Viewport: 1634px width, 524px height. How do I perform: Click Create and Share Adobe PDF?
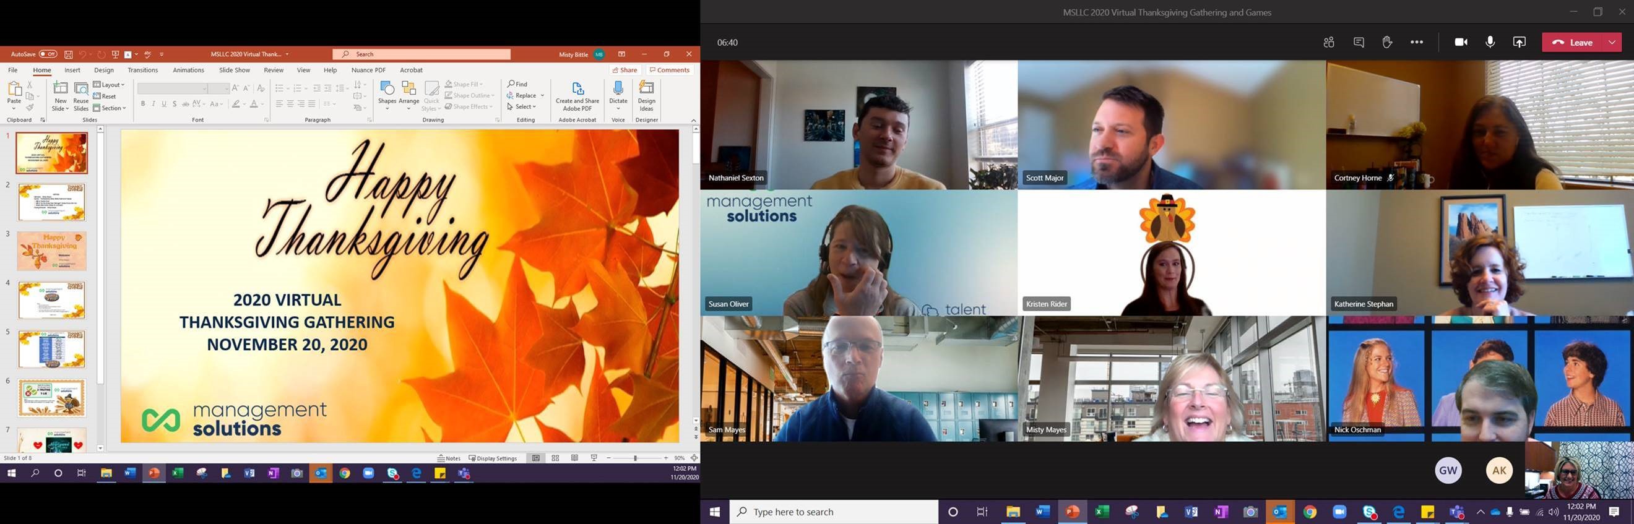[x=577, y=97]
